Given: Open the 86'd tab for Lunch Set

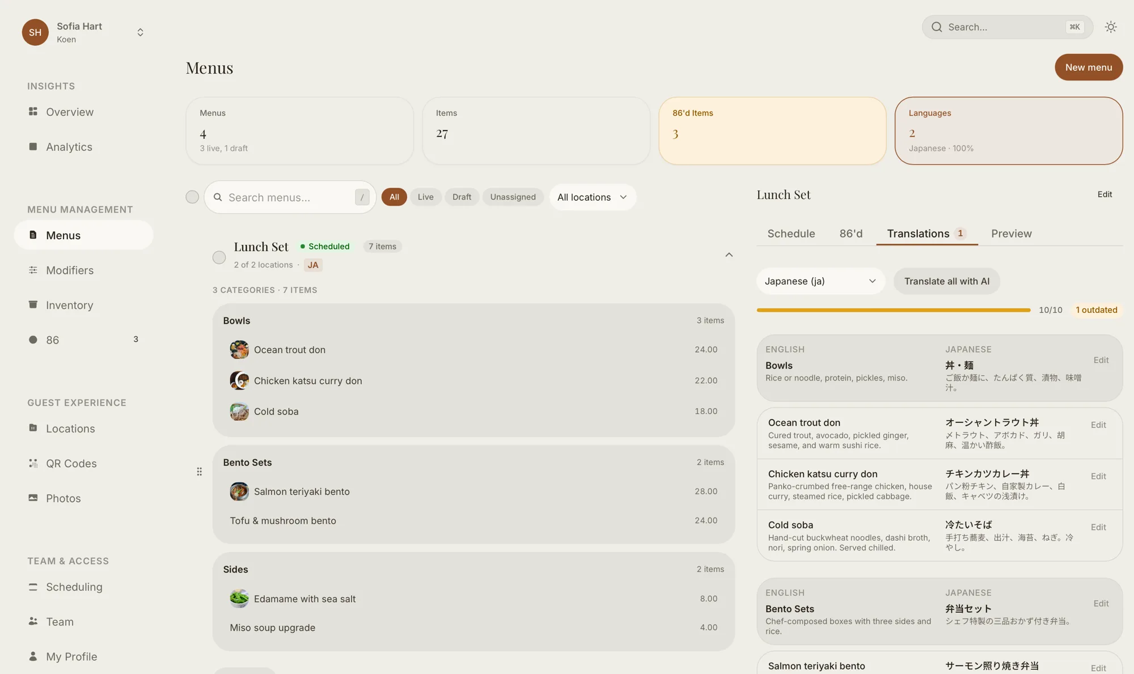Looking at the screenshot, I should pyautogui.click(x=851, y=233).
